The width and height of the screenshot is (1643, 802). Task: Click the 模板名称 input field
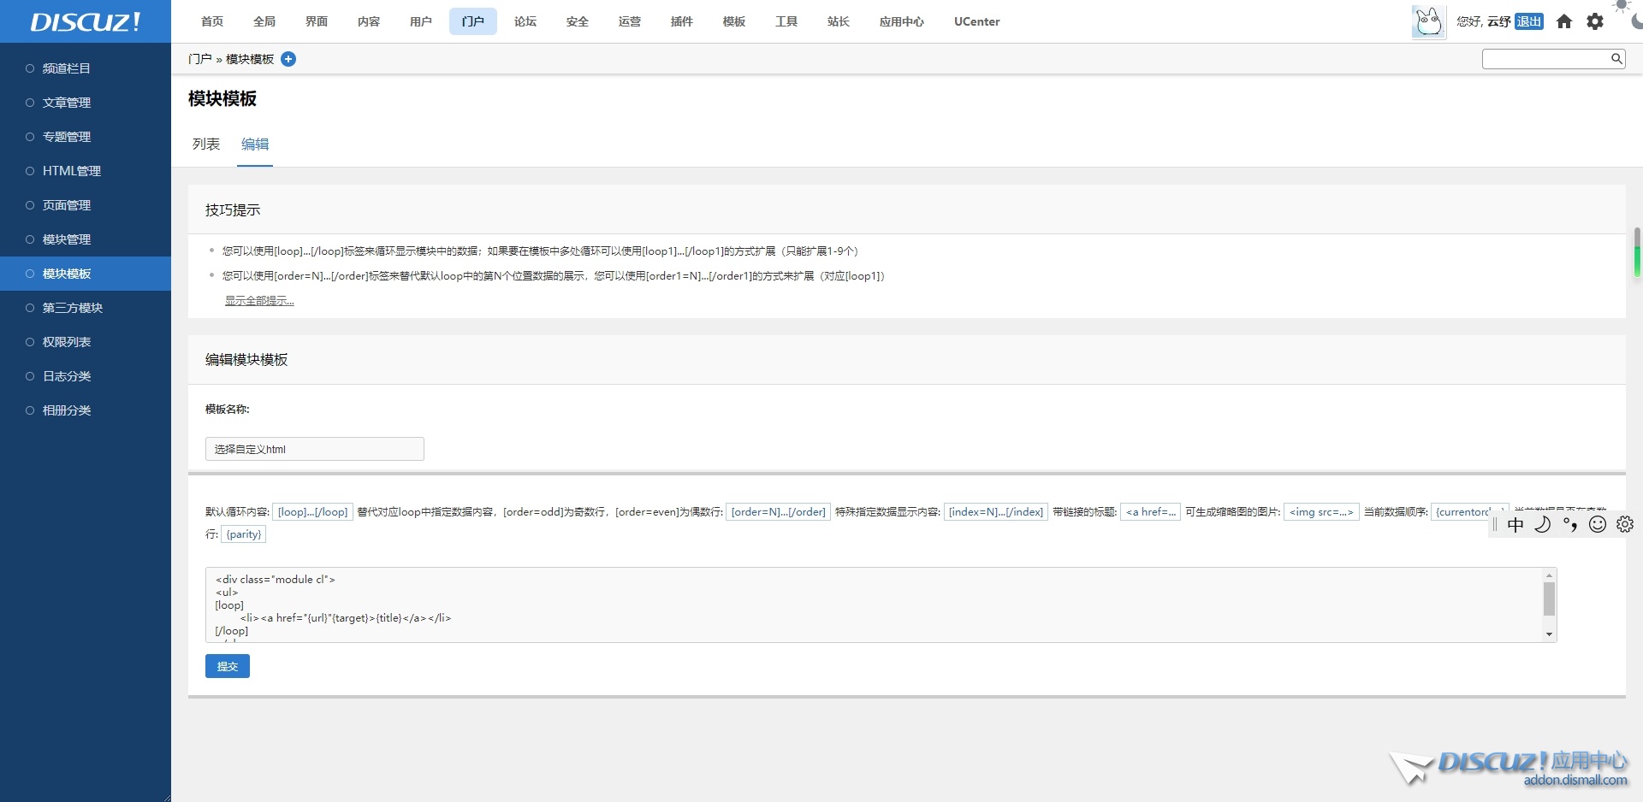coord(314,449)
